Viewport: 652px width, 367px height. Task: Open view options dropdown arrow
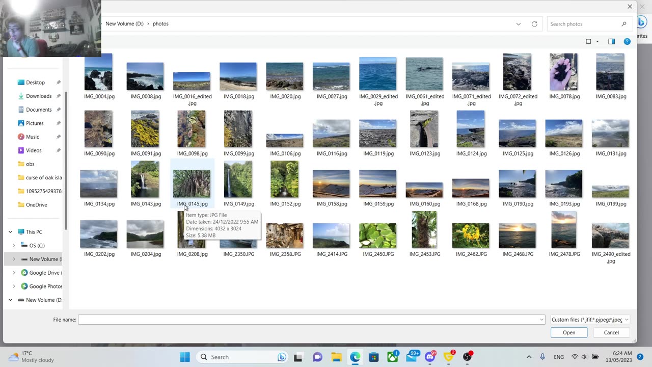597,42
